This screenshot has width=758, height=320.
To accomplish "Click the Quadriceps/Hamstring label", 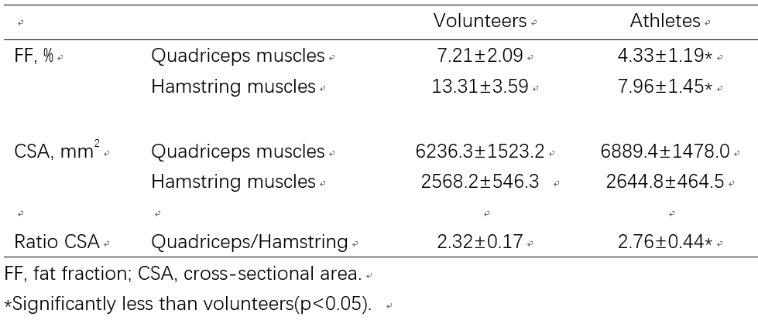I will (x=249, y=242).
